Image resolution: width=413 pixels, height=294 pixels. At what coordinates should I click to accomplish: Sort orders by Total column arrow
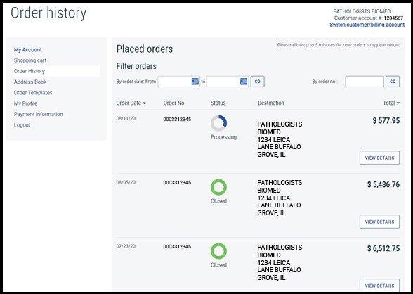[x=398, y=103]
